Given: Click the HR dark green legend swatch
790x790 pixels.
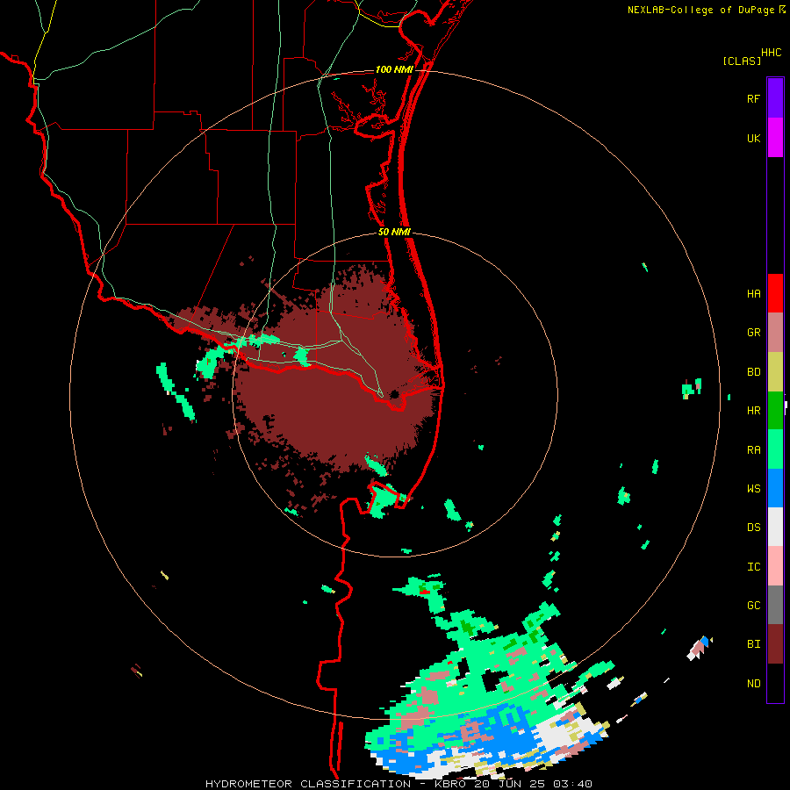Looking at the screenshot, I should [775, 411].
